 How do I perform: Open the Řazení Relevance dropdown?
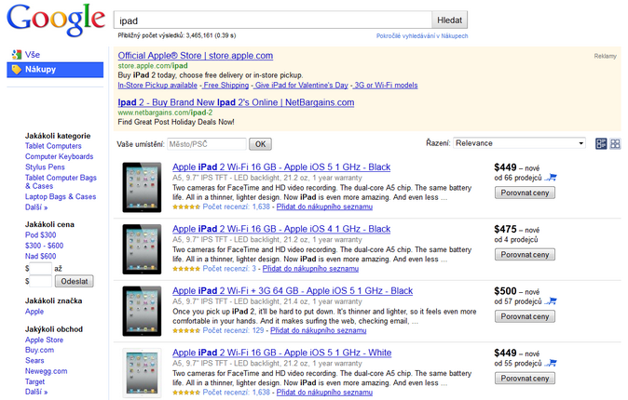519,143
